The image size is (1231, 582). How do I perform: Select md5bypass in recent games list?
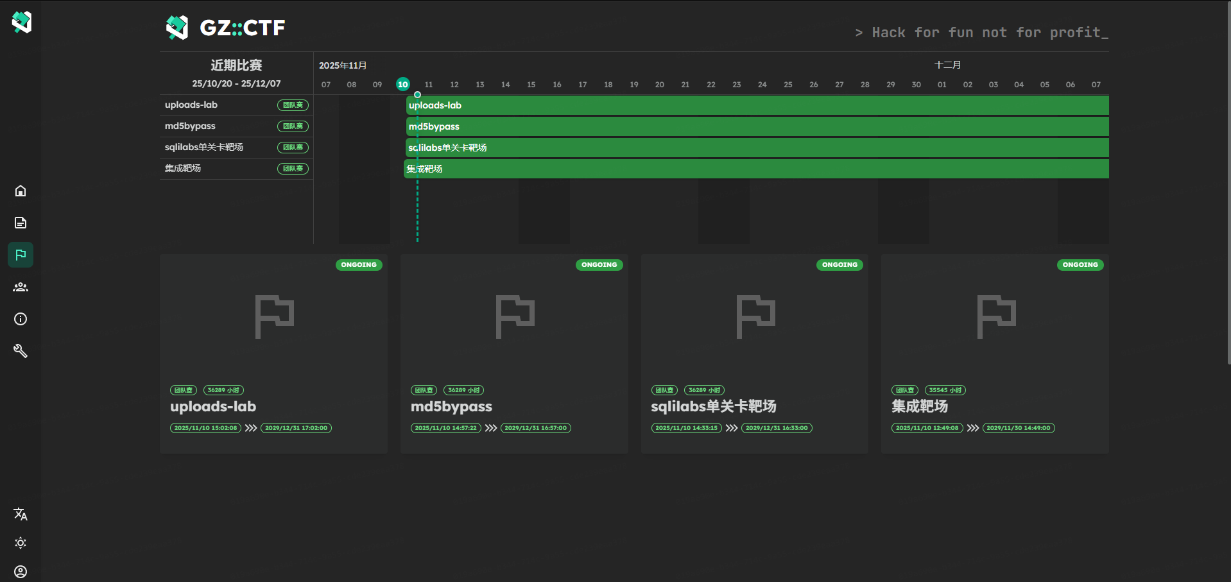190,126
